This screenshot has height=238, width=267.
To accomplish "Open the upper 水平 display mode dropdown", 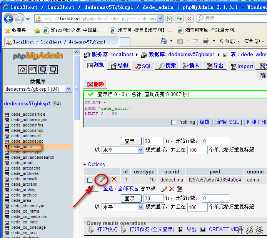I will (123, 150).
